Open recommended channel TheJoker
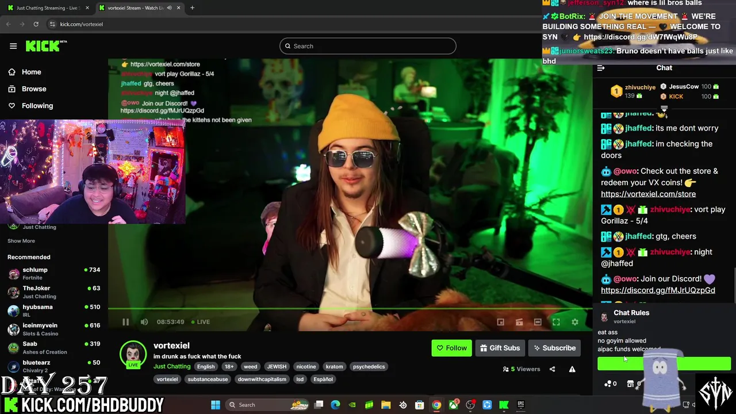The height and width of the screenshot is (414, 736). click(54, 292)
